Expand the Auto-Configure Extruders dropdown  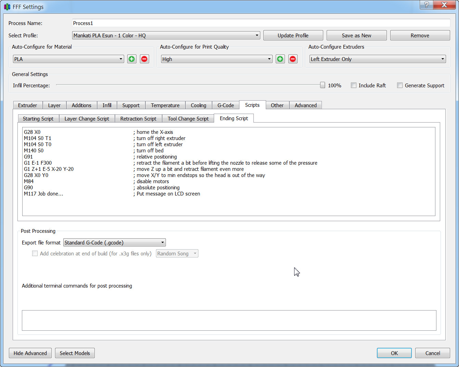click(x=378, y=59)
